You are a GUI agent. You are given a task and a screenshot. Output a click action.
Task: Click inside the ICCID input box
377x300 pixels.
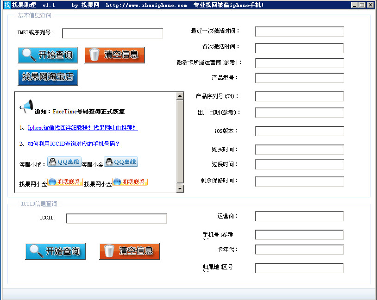pyautogui.click(x=115, y=219)
